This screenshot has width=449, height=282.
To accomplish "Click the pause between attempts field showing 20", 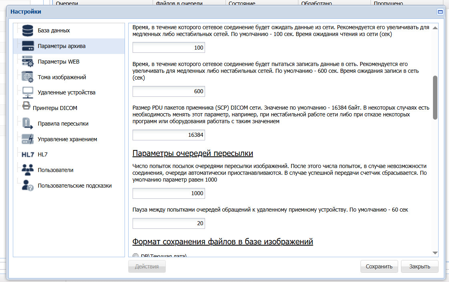I will 169,223.
